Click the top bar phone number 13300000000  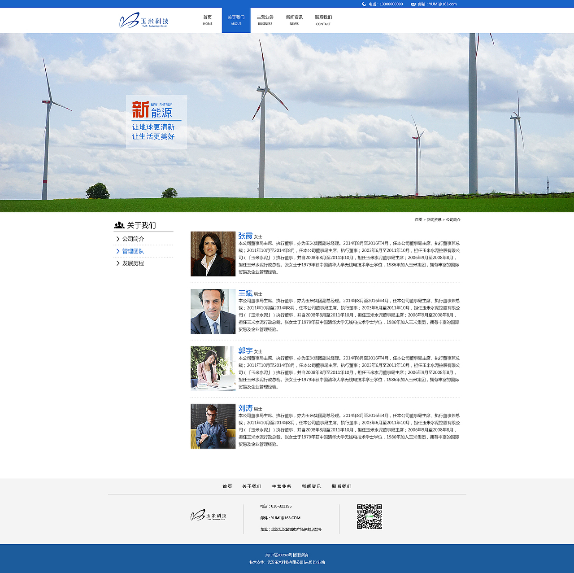(391, 4)
